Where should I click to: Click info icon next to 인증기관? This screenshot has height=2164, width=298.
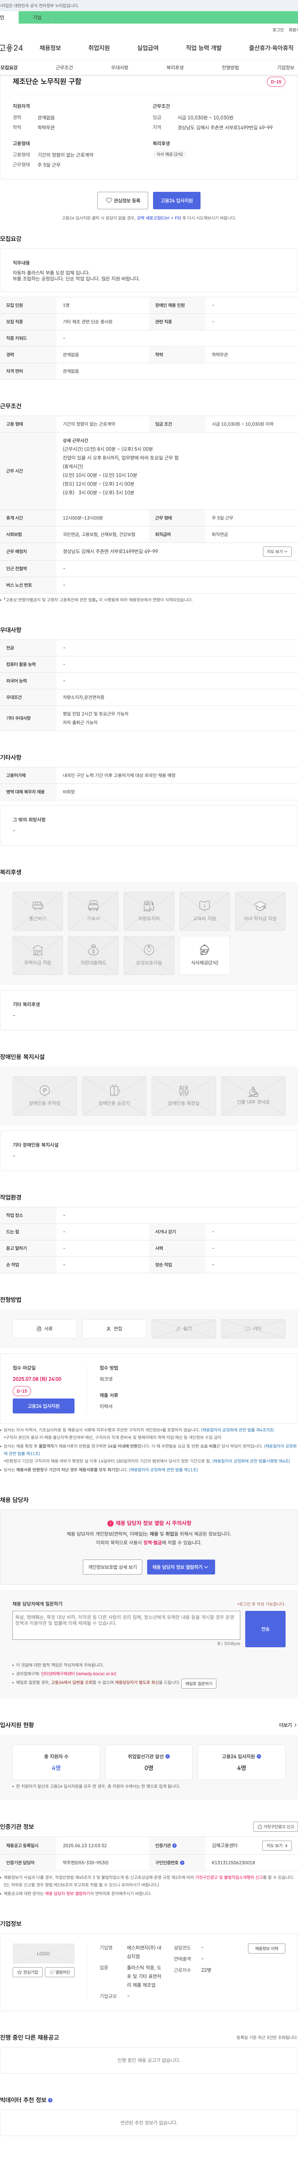(x=174, y=1846)
